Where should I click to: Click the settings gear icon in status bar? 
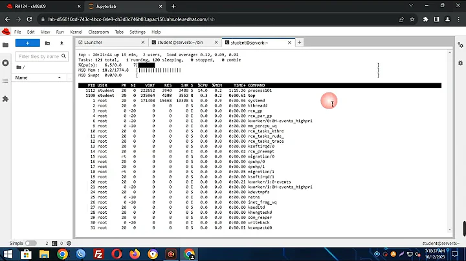pyautogui.click(x=69, y=243)
